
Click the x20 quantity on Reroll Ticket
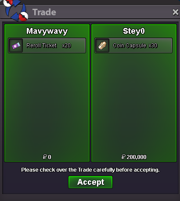[x=67, y=46]
